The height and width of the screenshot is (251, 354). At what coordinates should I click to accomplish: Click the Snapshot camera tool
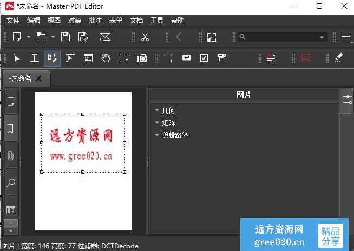(x=142, y=58)
